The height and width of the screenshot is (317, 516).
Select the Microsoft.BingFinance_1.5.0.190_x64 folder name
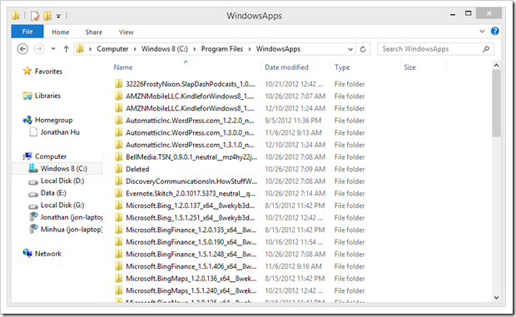(191, 242)
